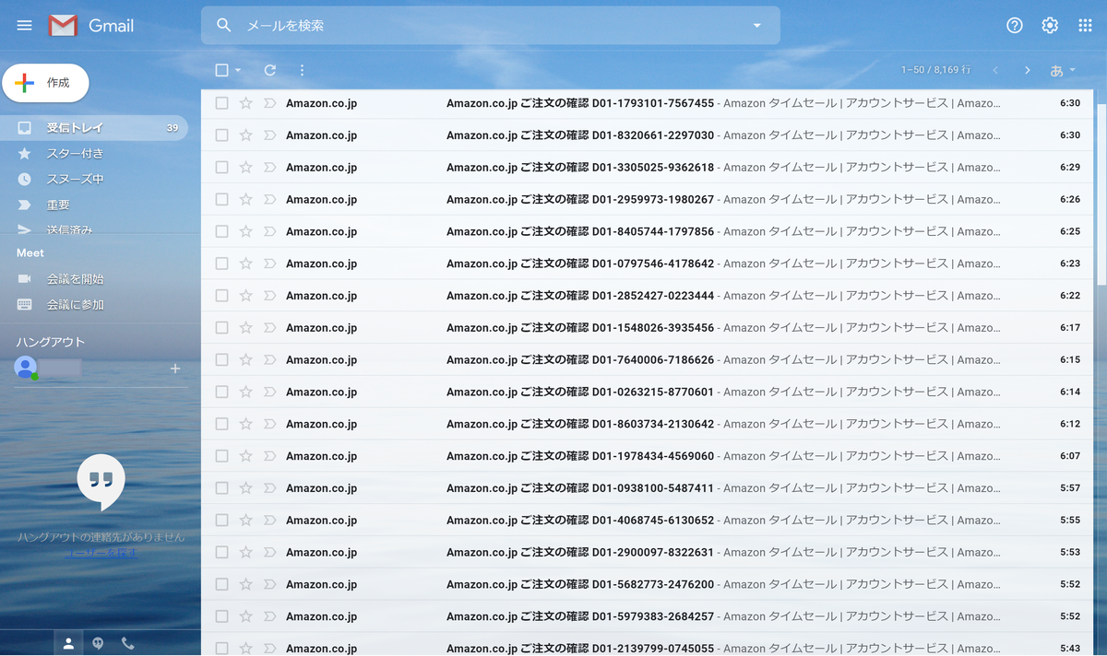
Task: Open the Google apps grid icon
Action: pos(1085,26)
